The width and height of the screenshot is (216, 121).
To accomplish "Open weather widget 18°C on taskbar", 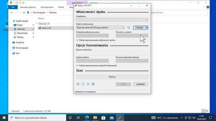I will pos(165,118).
